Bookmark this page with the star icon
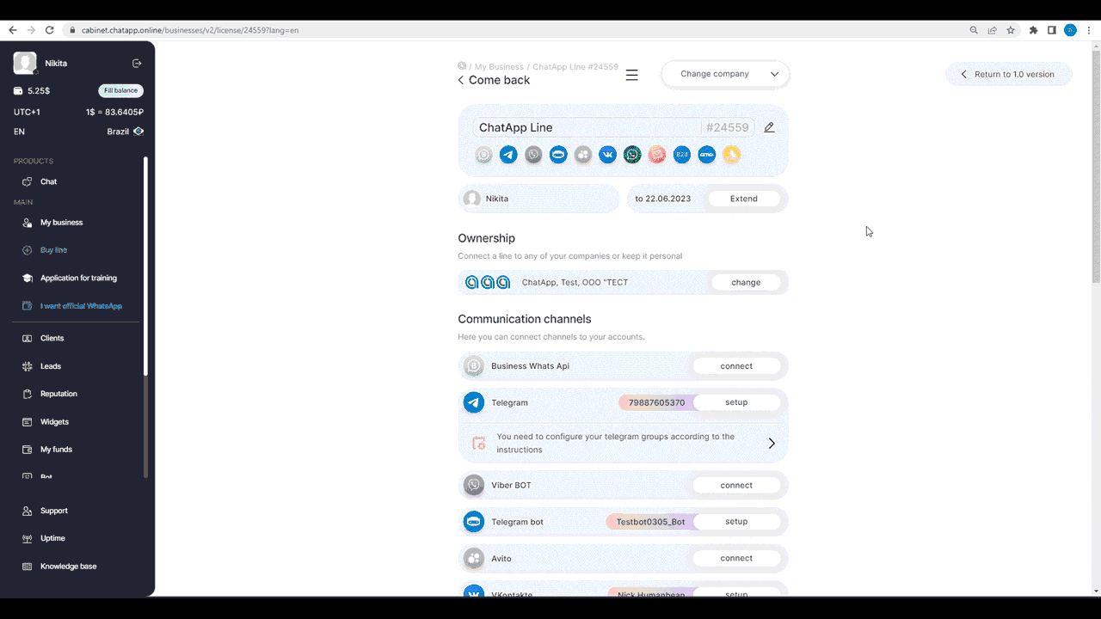1101x619 pixels. click(1011, 30)
